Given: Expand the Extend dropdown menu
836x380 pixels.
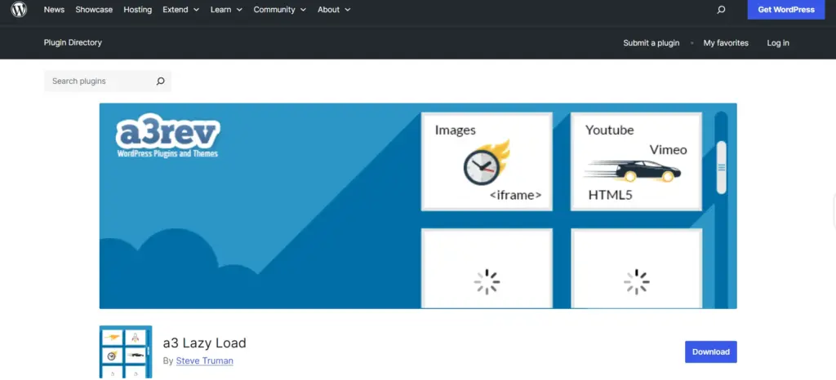Looking at the screenshot, I should (x=181, y=10).
